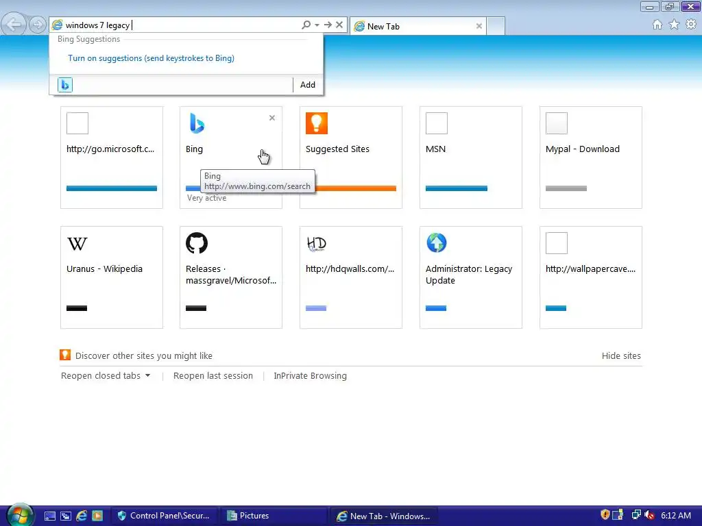Open the hdqwalls.com HD icon tile
702x526 pixels.
pos(317,243)
